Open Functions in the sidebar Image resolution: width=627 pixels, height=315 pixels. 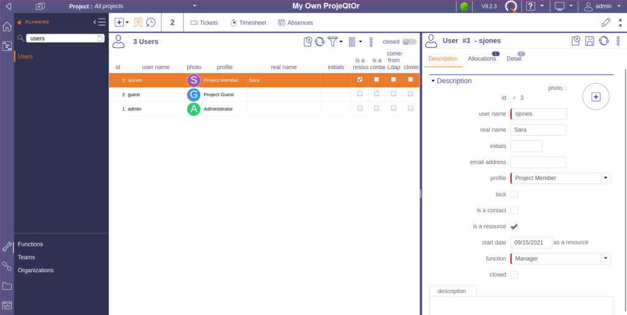pos(31,244)
